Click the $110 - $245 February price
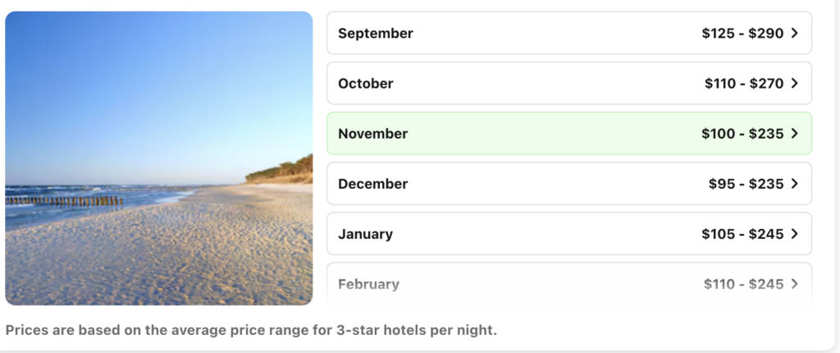This screenshot has height=353, width=840. 744,284
